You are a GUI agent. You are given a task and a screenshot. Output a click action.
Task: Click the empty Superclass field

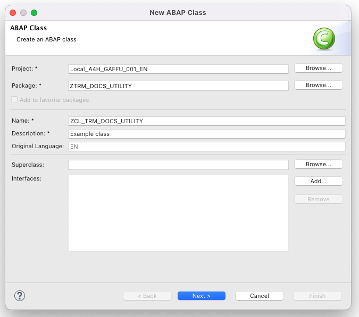point(178,165)
